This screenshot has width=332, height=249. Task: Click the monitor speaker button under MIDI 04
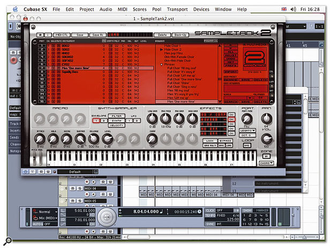pos(93,194)
